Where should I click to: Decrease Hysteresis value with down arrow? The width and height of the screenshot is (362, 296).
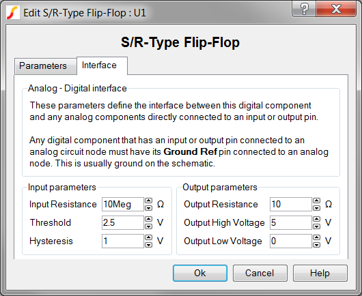149,245
